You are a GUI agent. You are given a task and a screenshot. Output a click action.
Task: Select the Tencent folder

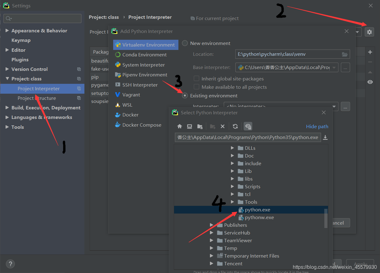click(233, 264)
